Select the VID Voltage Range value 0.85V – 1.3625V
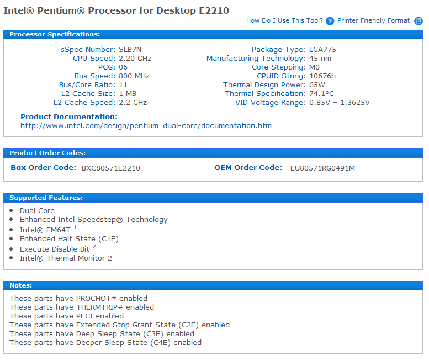Image resolution: width=429 pixels, height=361 pixels. click(340, 103)
